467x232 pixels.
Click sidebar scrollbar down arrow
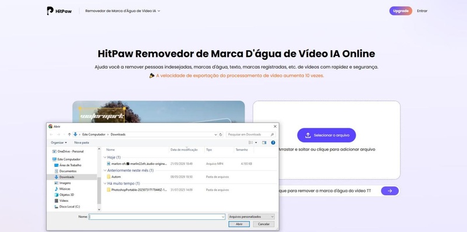pyautogui.click(x=99, y=210)
